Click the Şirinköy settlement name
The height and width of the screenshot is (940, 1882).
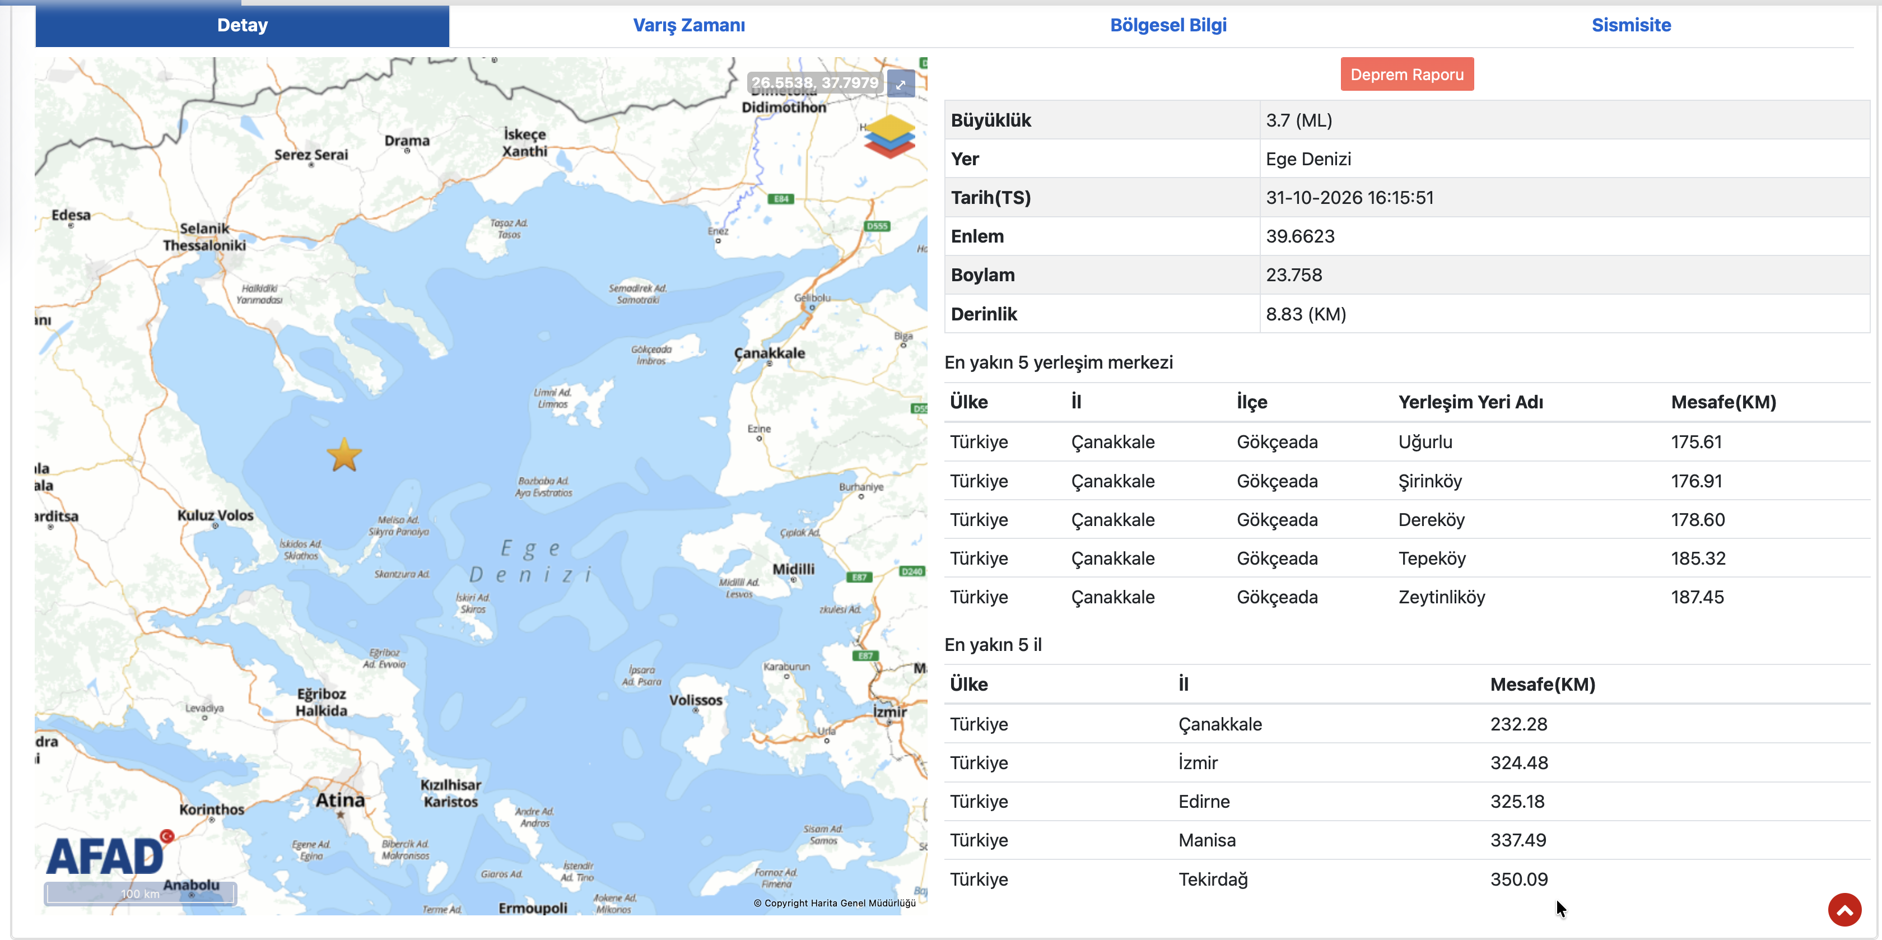[1430, 481]
